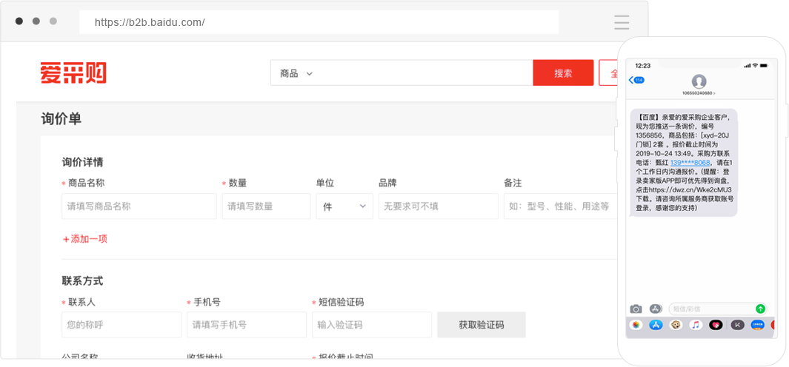Viewport: 789px width, 367px height.
Task: Open the browser hamburger menu
Action: 622,22
